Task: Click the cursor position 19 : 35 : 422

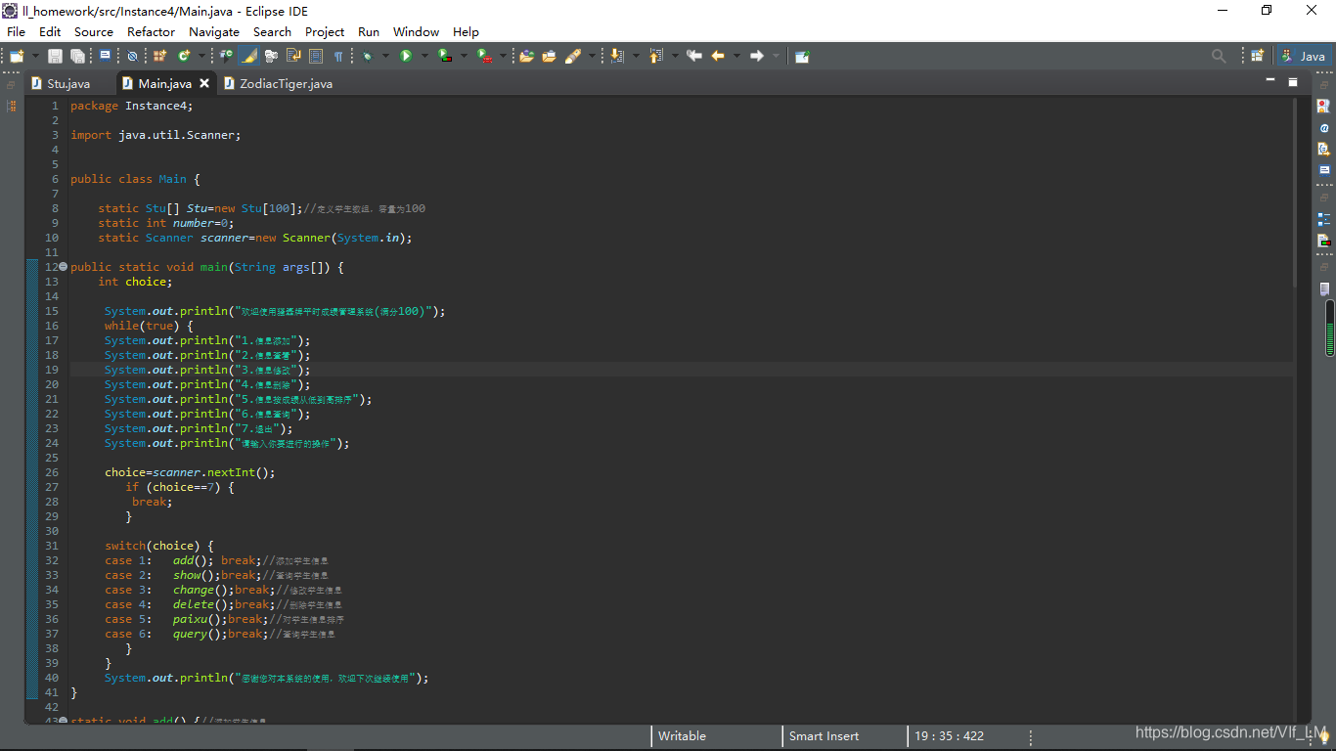Action: (x=949, y=736)
